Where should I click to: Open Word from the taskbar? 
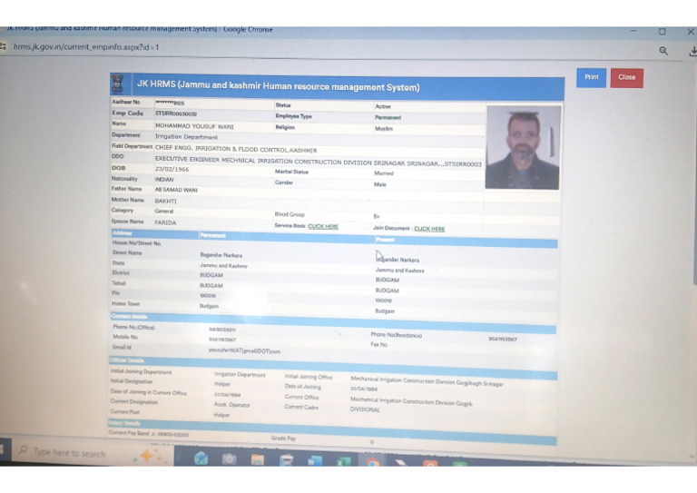pos(315,460)
